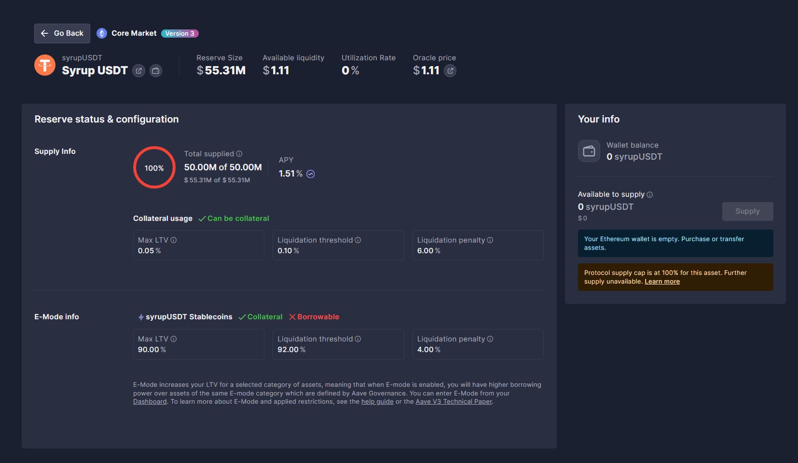Click the APY chart icon next to 1.51%
Viewport: 798px width, 463px height.
coord(311,174)
